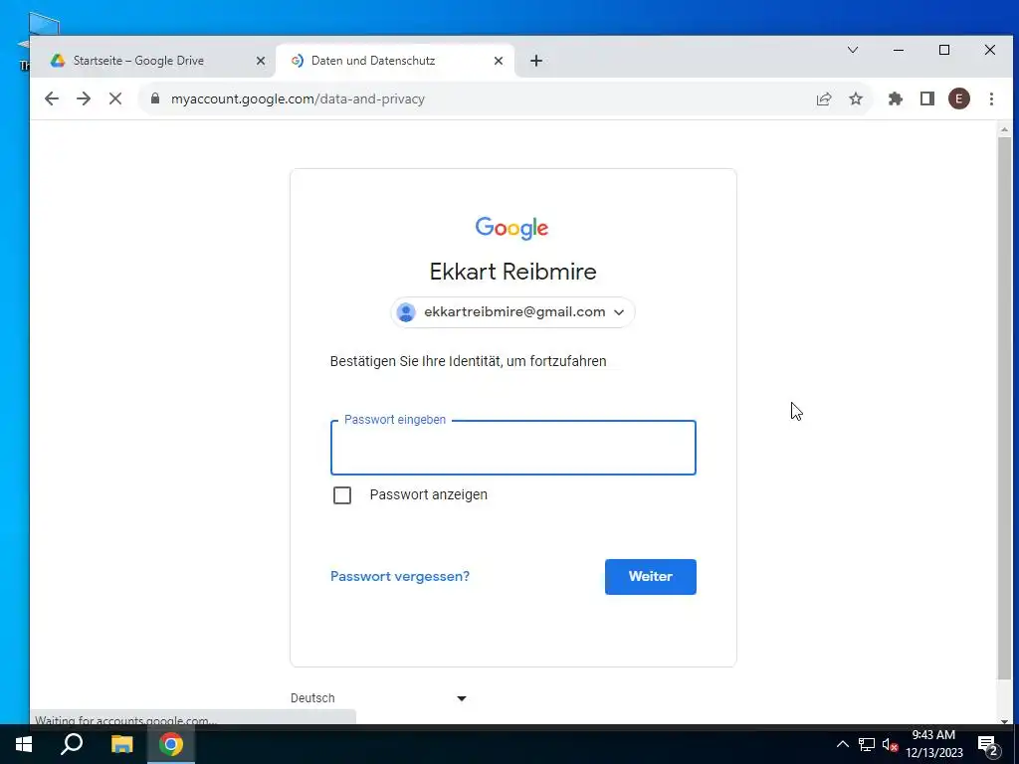Close the Daten und Datenschutz tab

tap(499, 61)
